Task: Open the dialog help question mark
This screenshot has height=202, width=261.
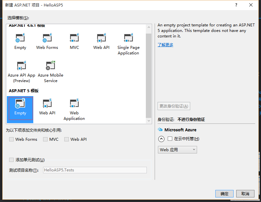Action: 236,5
